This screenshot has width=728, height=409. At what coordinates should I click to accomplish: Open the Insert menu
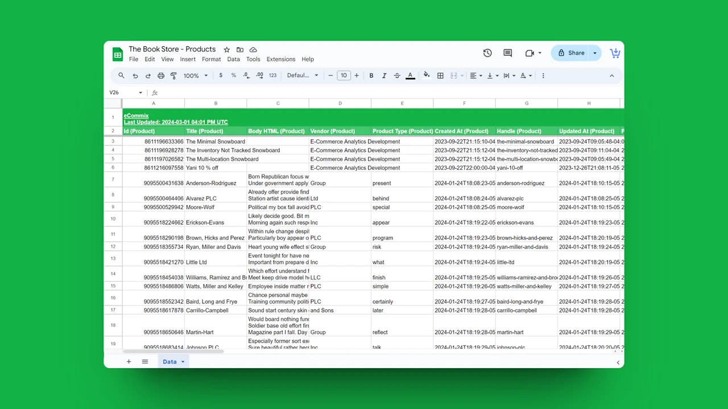point(188,59)
